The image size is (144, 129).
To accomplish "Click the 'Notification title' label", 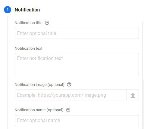I will pos(29,23).
